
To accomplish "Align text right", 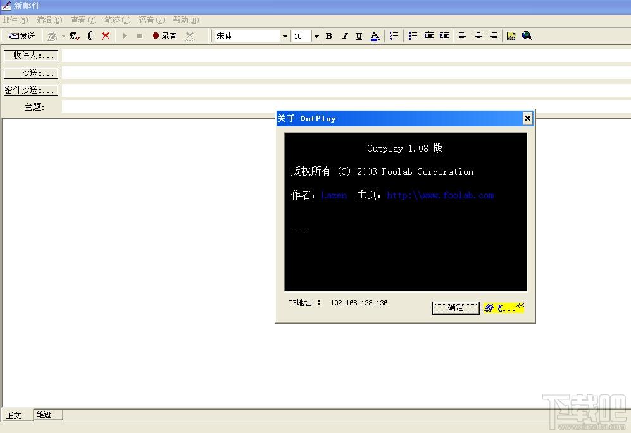I will (494, 36).
